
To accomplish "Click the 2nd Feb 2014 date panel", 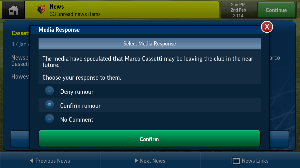I will coord(238,10).
